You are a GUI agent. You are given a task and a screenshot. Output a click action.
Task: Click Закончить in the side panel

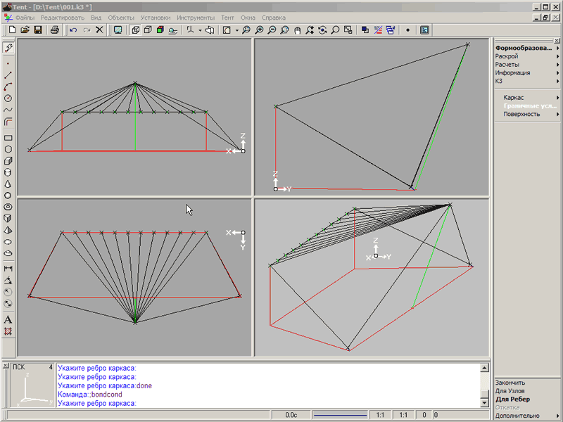pos(510,383)
